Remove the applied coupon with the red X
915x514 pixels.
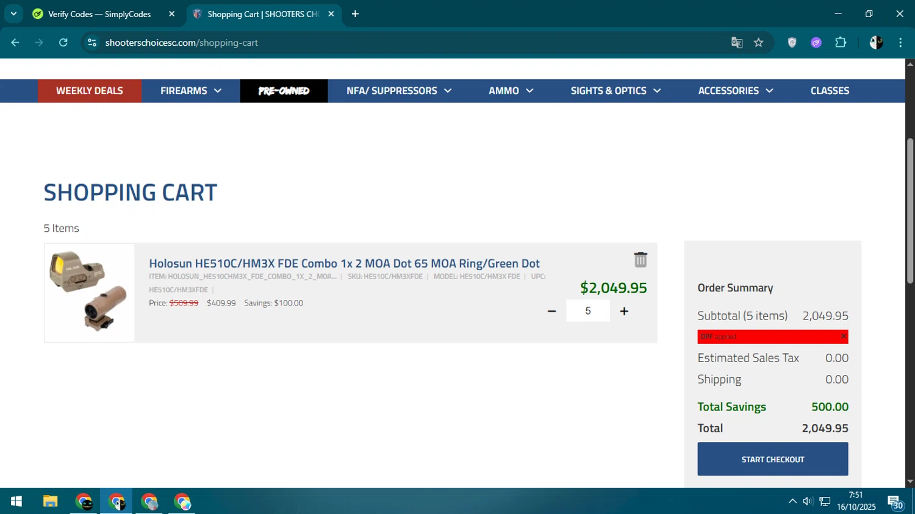(844, 337)
